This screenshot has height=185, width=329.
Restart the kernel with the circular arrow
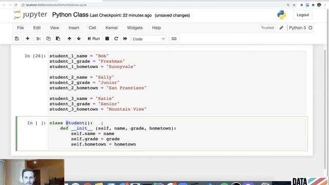pos(116,39)
